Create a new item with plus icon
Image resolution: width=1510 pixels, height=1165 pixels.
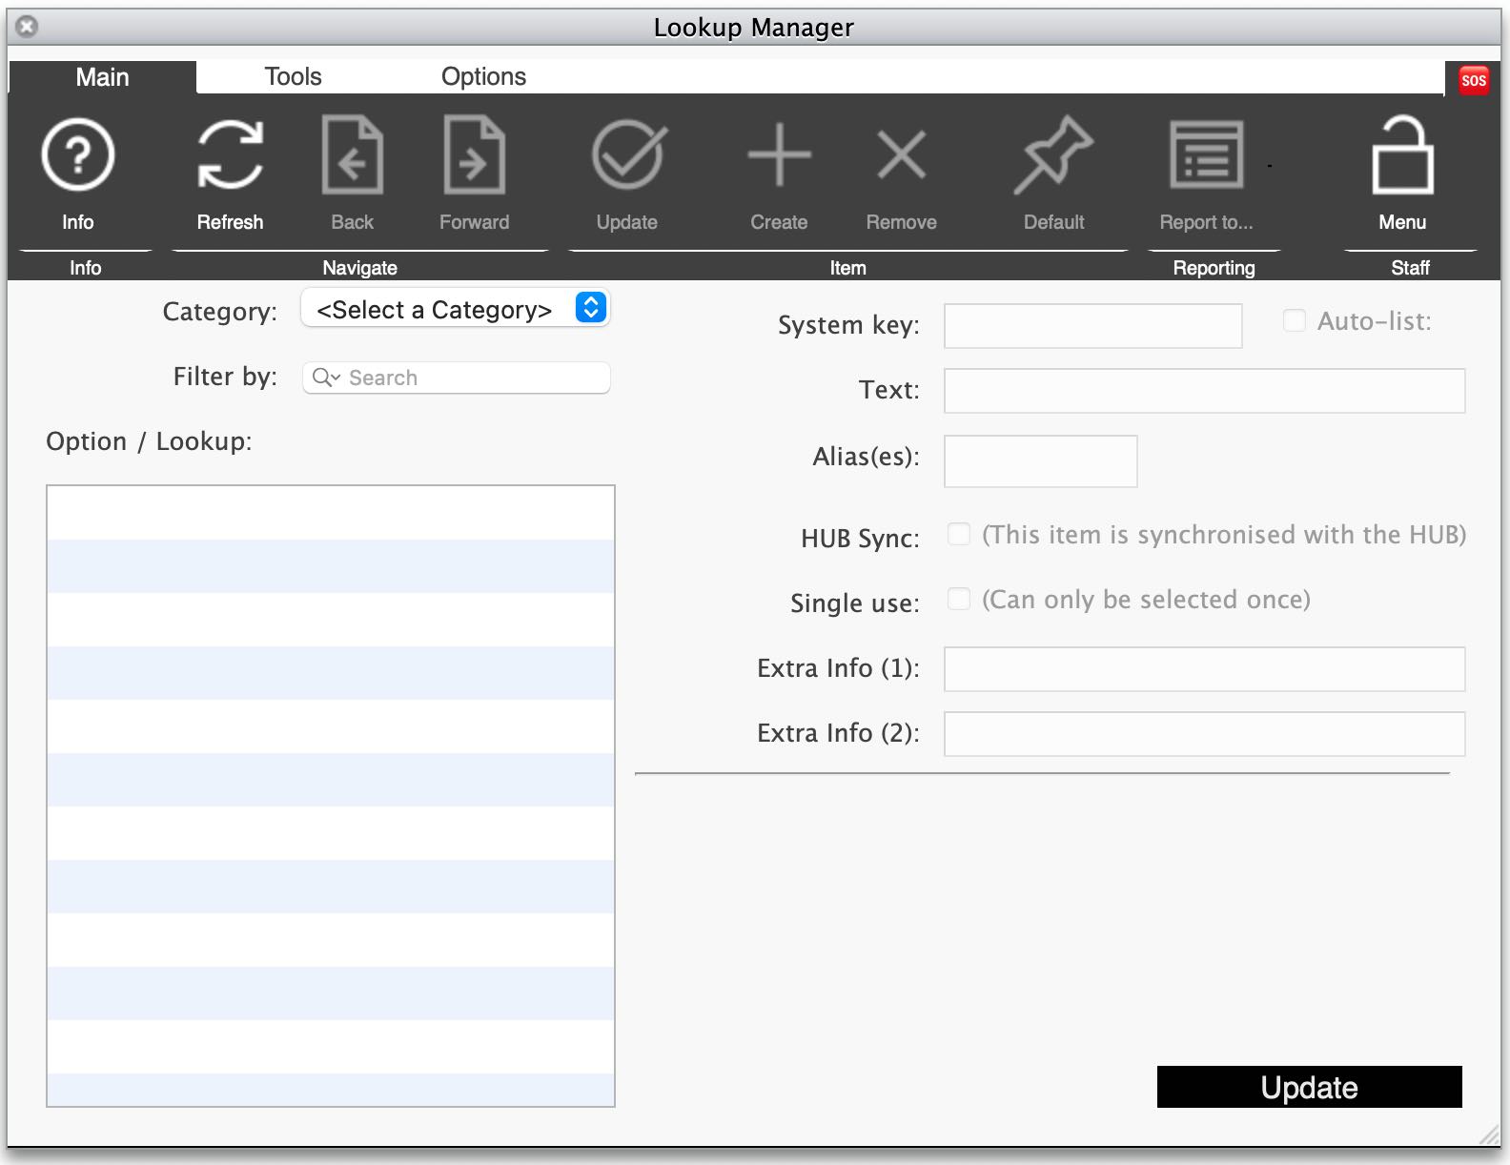[779, 154]
